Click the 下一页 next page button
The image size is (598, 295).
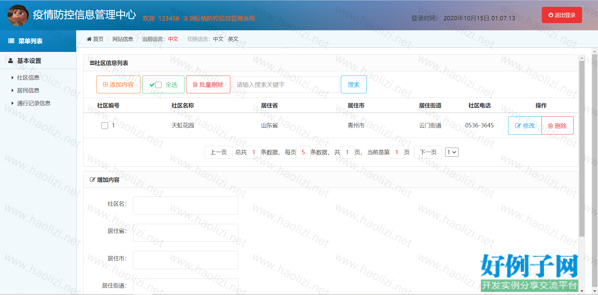pyautogui.click(x=428, y=152)
